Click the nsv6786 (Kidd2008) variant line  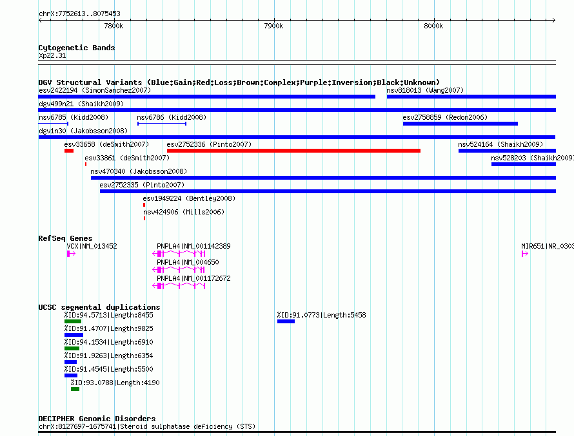pos(162,124)
